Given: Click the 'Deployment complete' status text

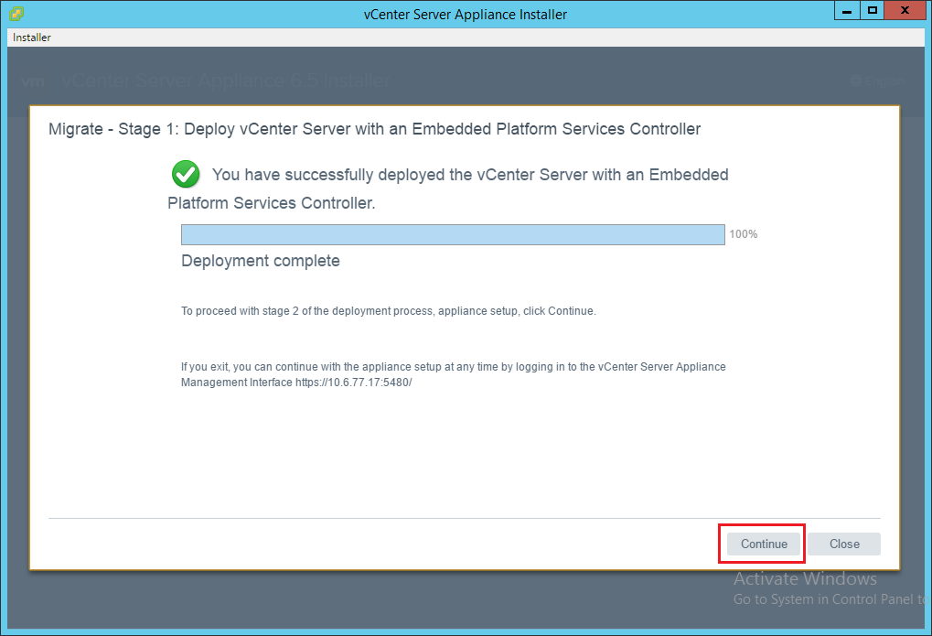Looking at the screenshot, I should [x=261, y=261].
